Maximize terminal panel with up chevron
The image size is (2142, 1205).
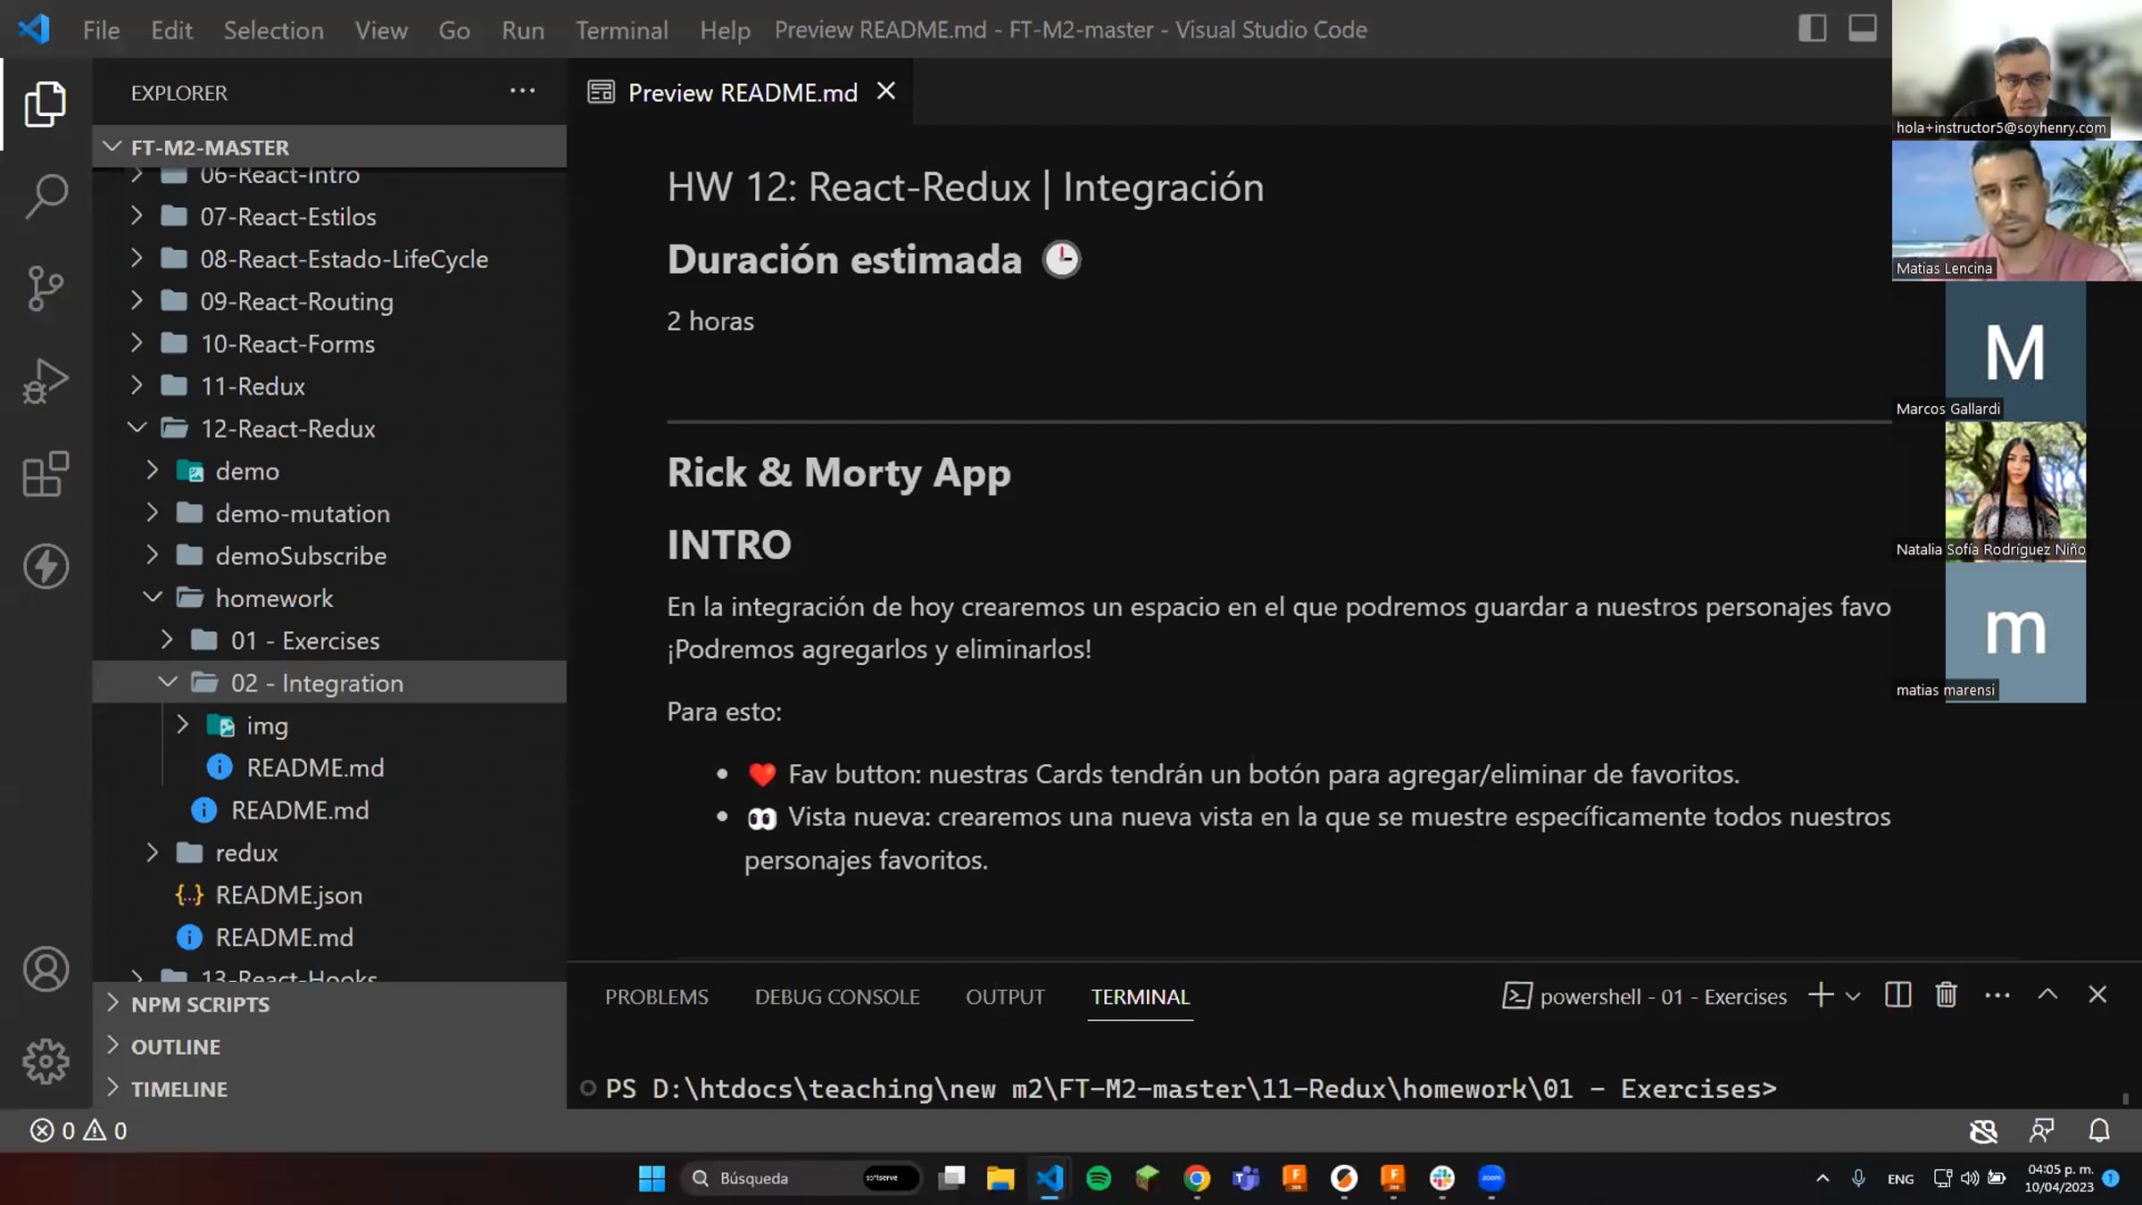[2047, 995]
